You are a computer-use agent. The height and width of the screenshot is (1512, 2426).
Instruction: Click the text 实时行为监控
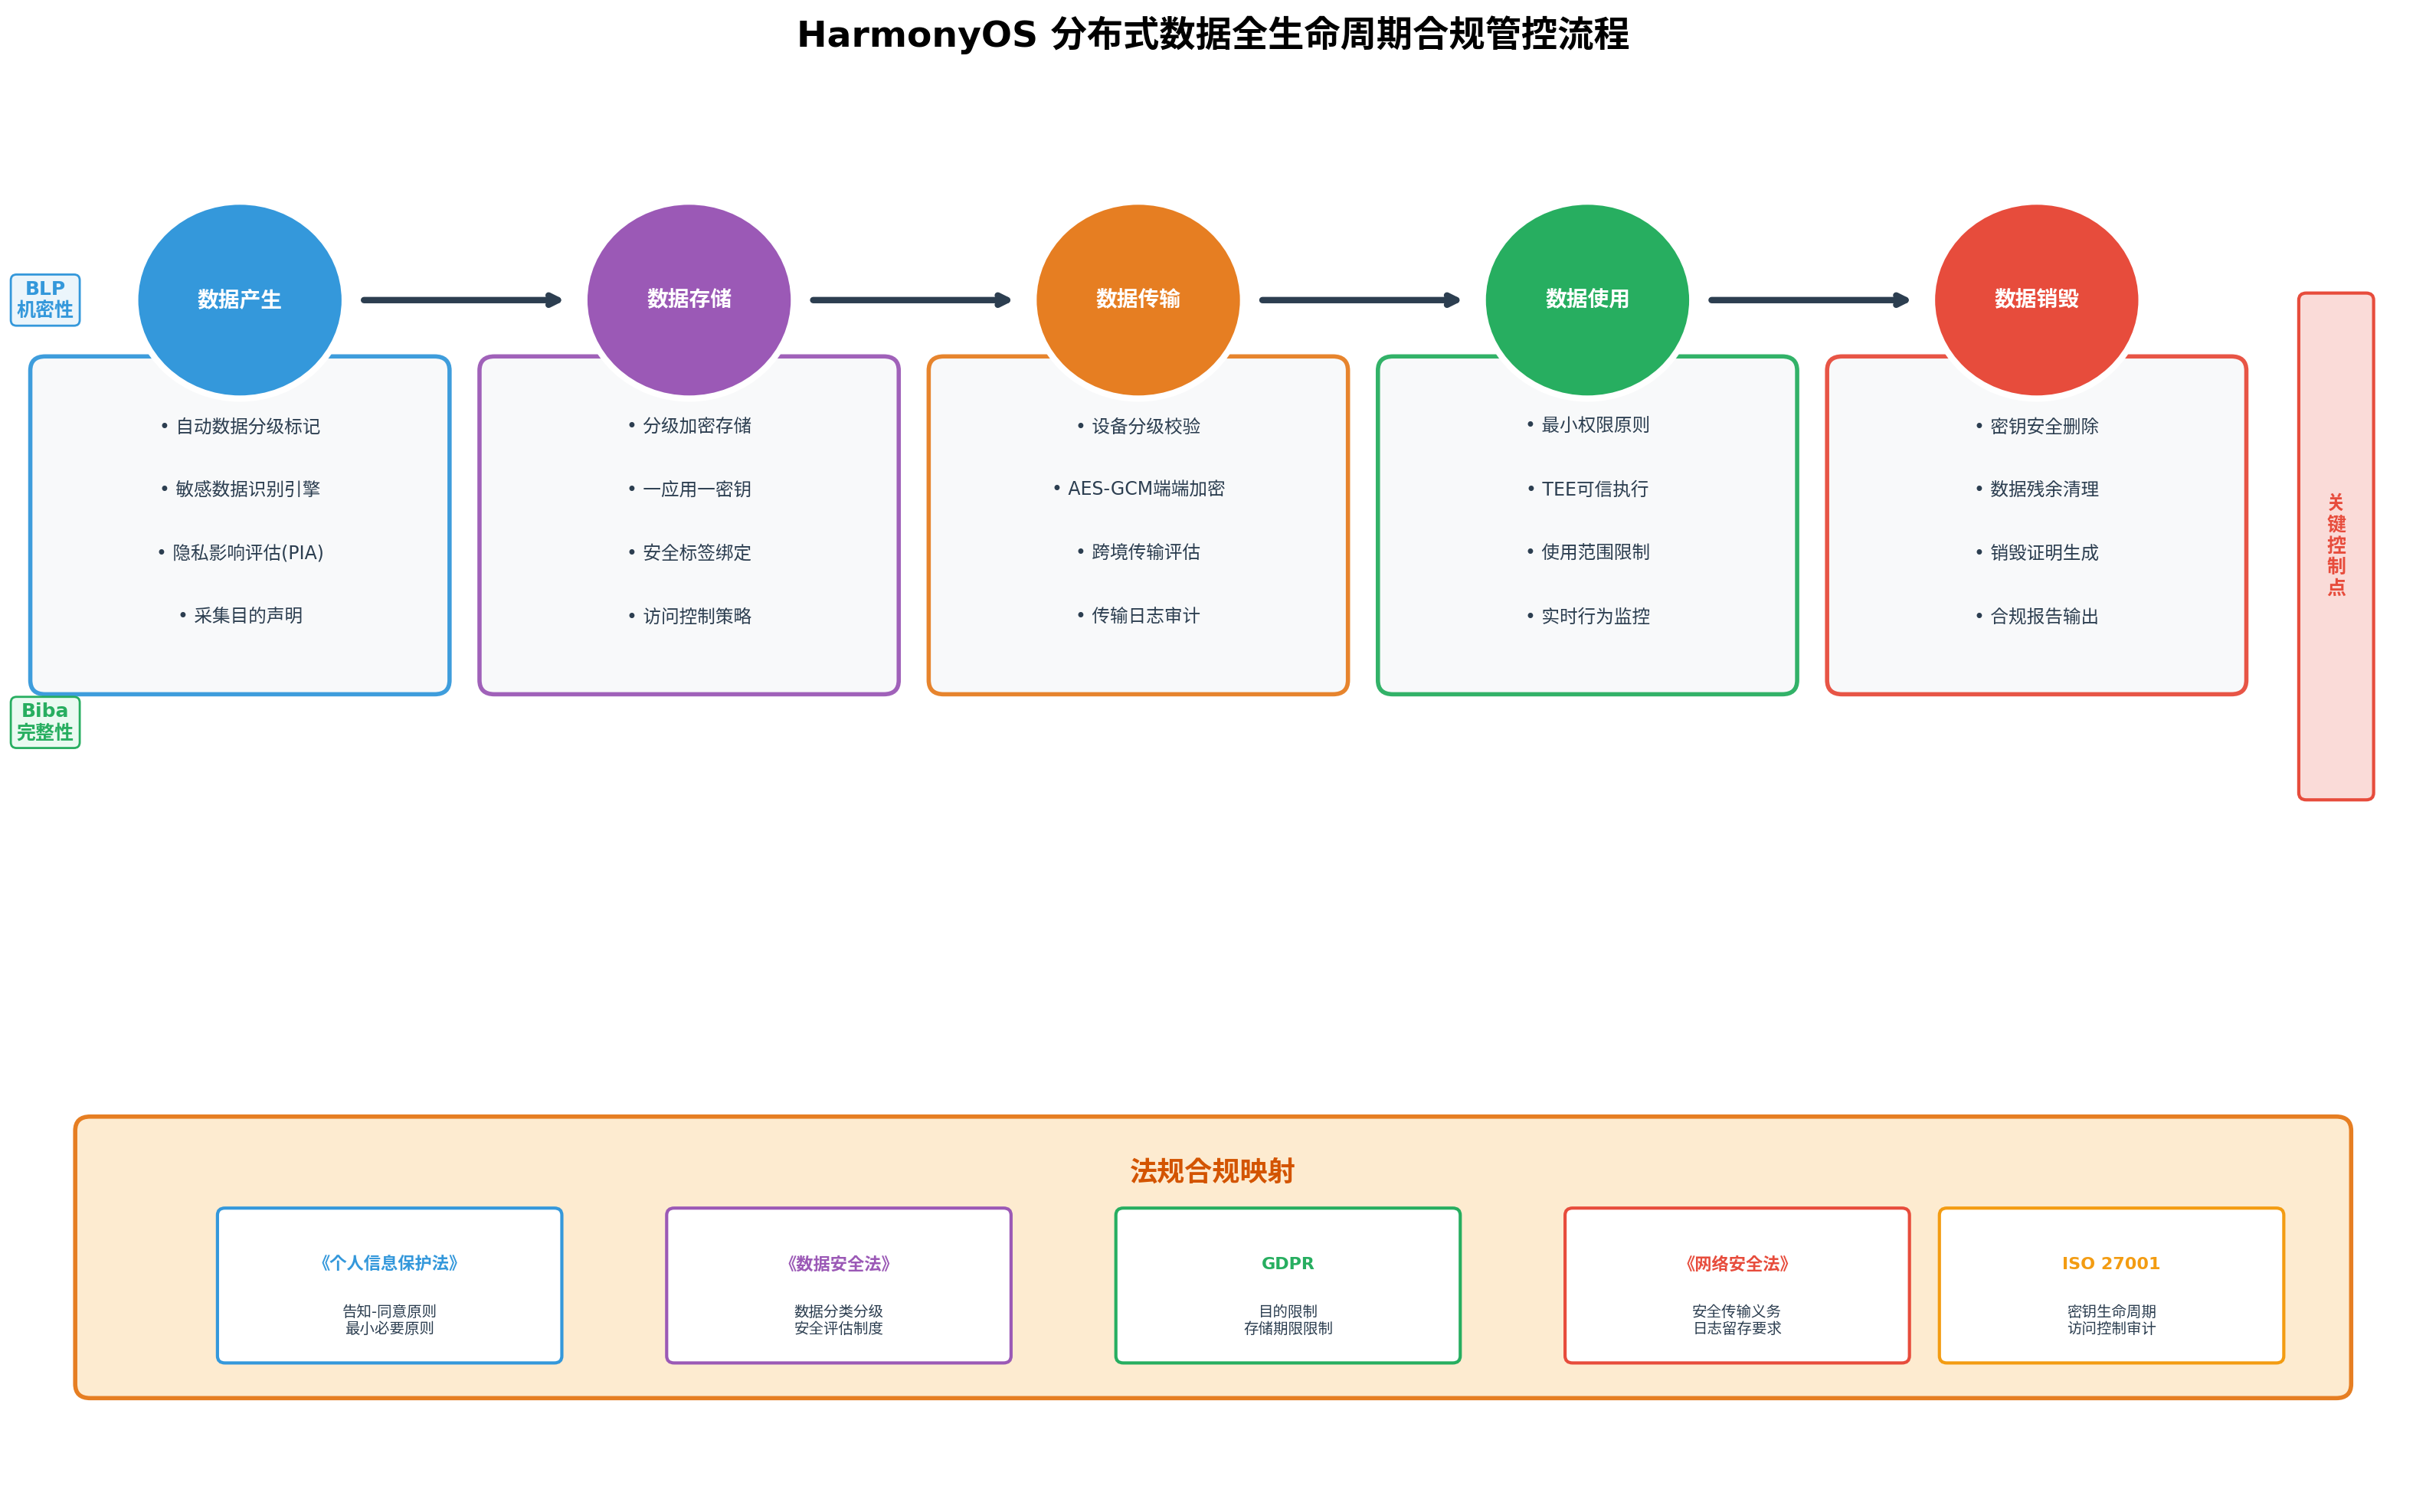click(x=1595, y=617)
